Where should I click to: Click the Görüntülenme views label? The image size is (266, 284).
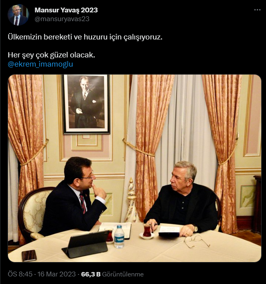[x=123, y=274]
